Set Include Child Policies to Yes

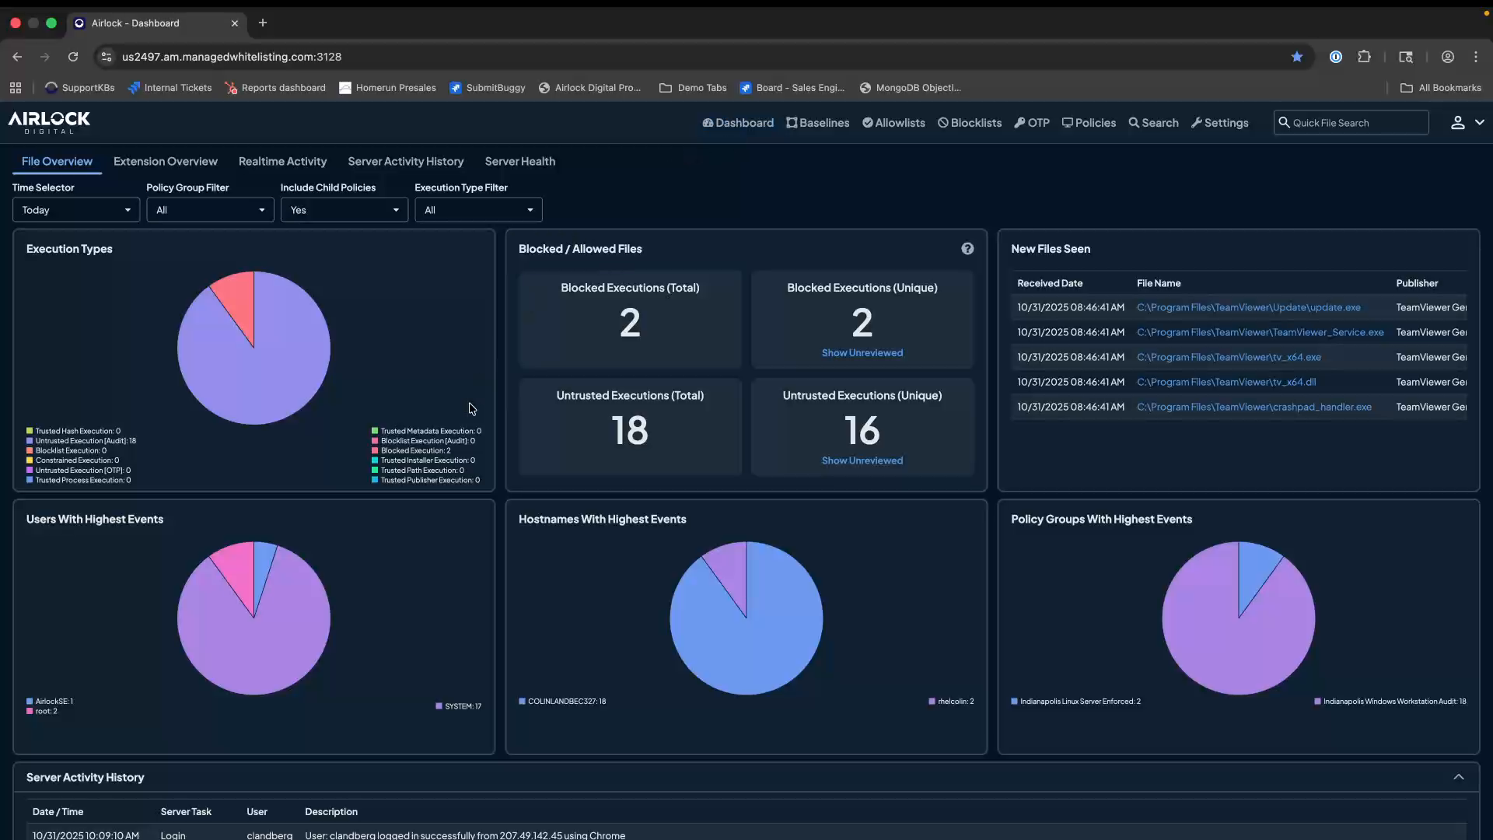tap(344, 209)
